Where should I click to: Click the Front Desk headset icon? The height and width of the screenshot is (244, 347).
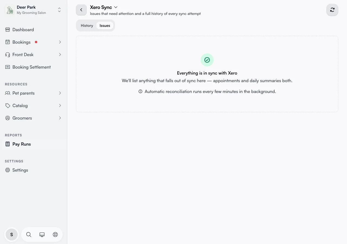click(8, 54)
